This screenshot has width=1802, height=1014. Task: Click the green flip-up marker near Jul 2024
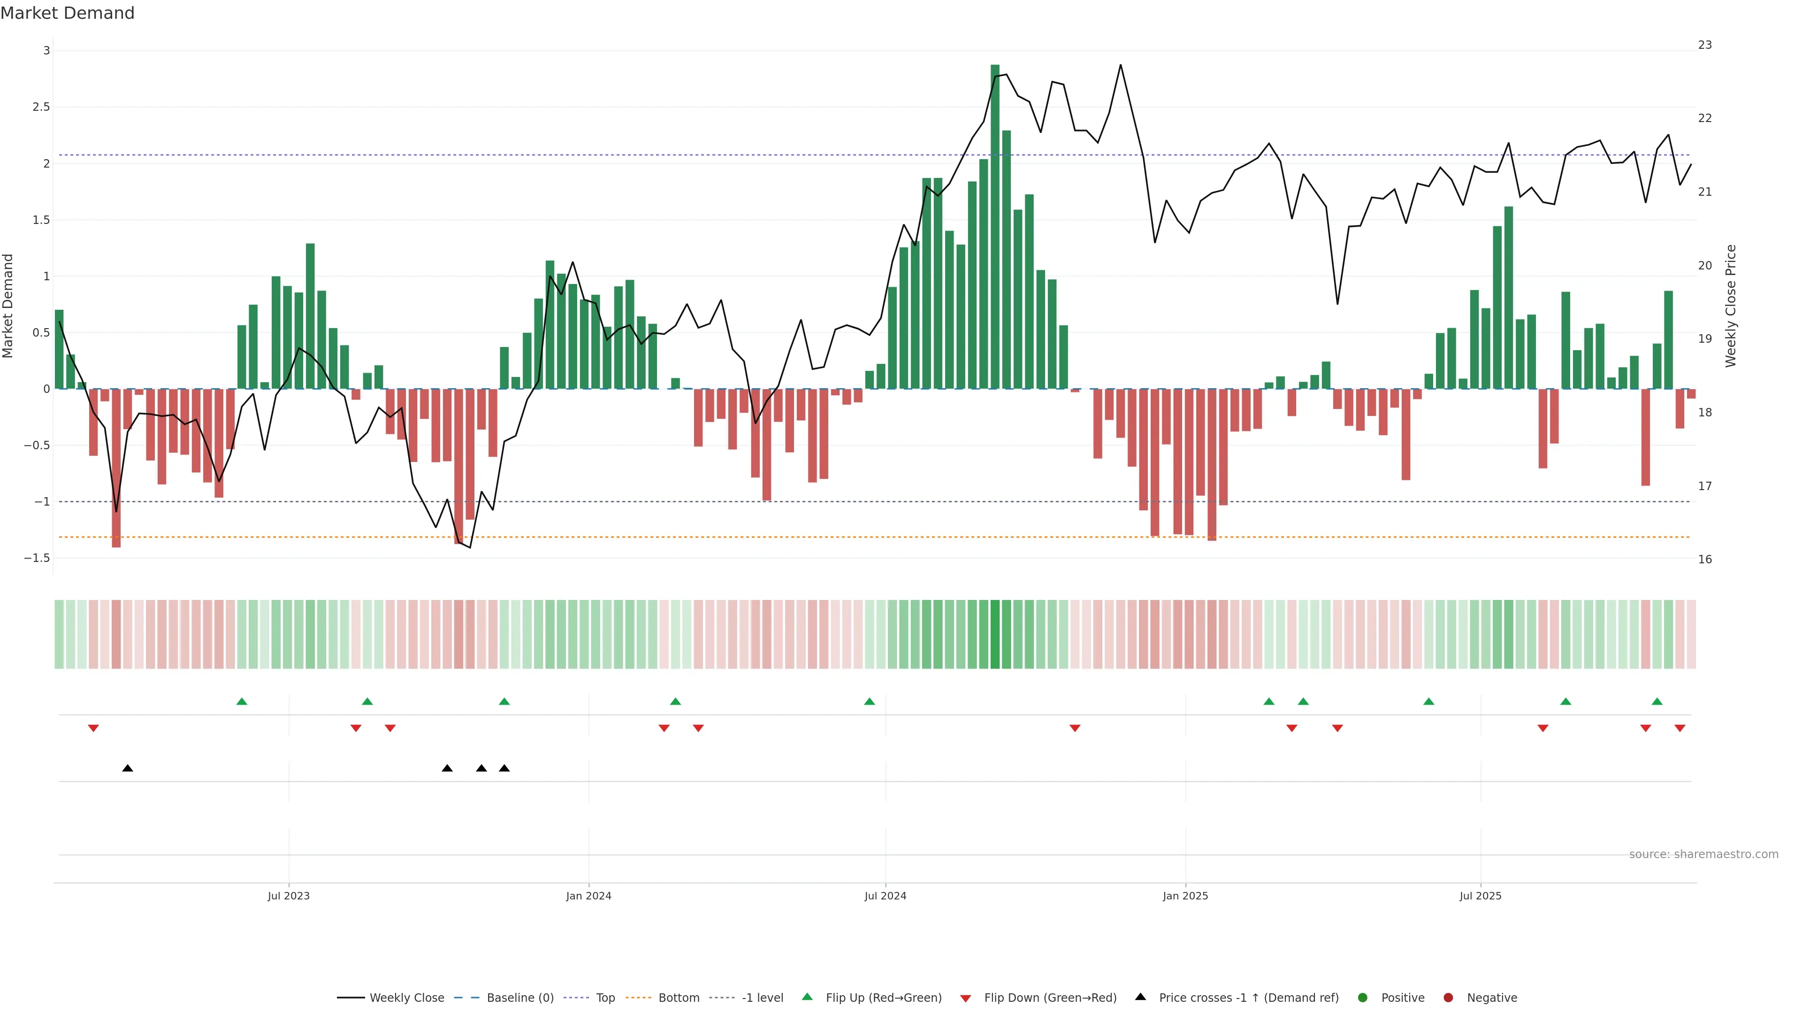point(870,701)
